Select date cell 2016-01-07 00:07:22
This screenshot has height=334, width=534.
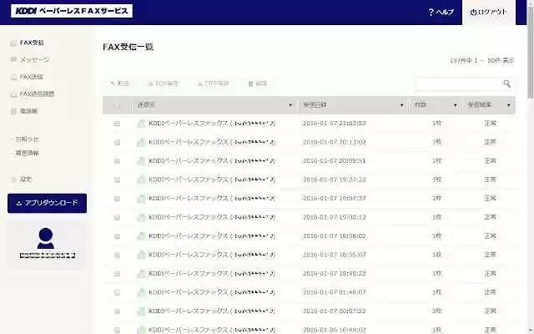point(335,311)
